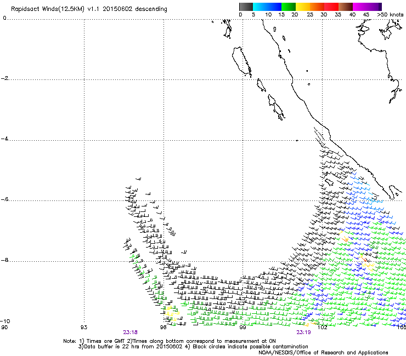This screenshot has height=356, width=406.
Task: Click the purple time label 23:19
Action: pos(303,332)
